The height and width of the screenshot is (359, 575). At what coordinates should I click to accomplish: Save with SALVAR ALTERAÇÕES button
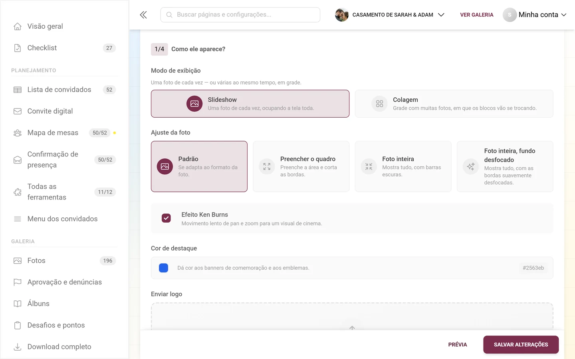click(521, 345)
